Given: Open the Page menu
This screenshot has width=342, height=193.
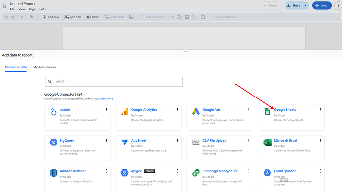Looking at the screenshot, I should [32, 9].
